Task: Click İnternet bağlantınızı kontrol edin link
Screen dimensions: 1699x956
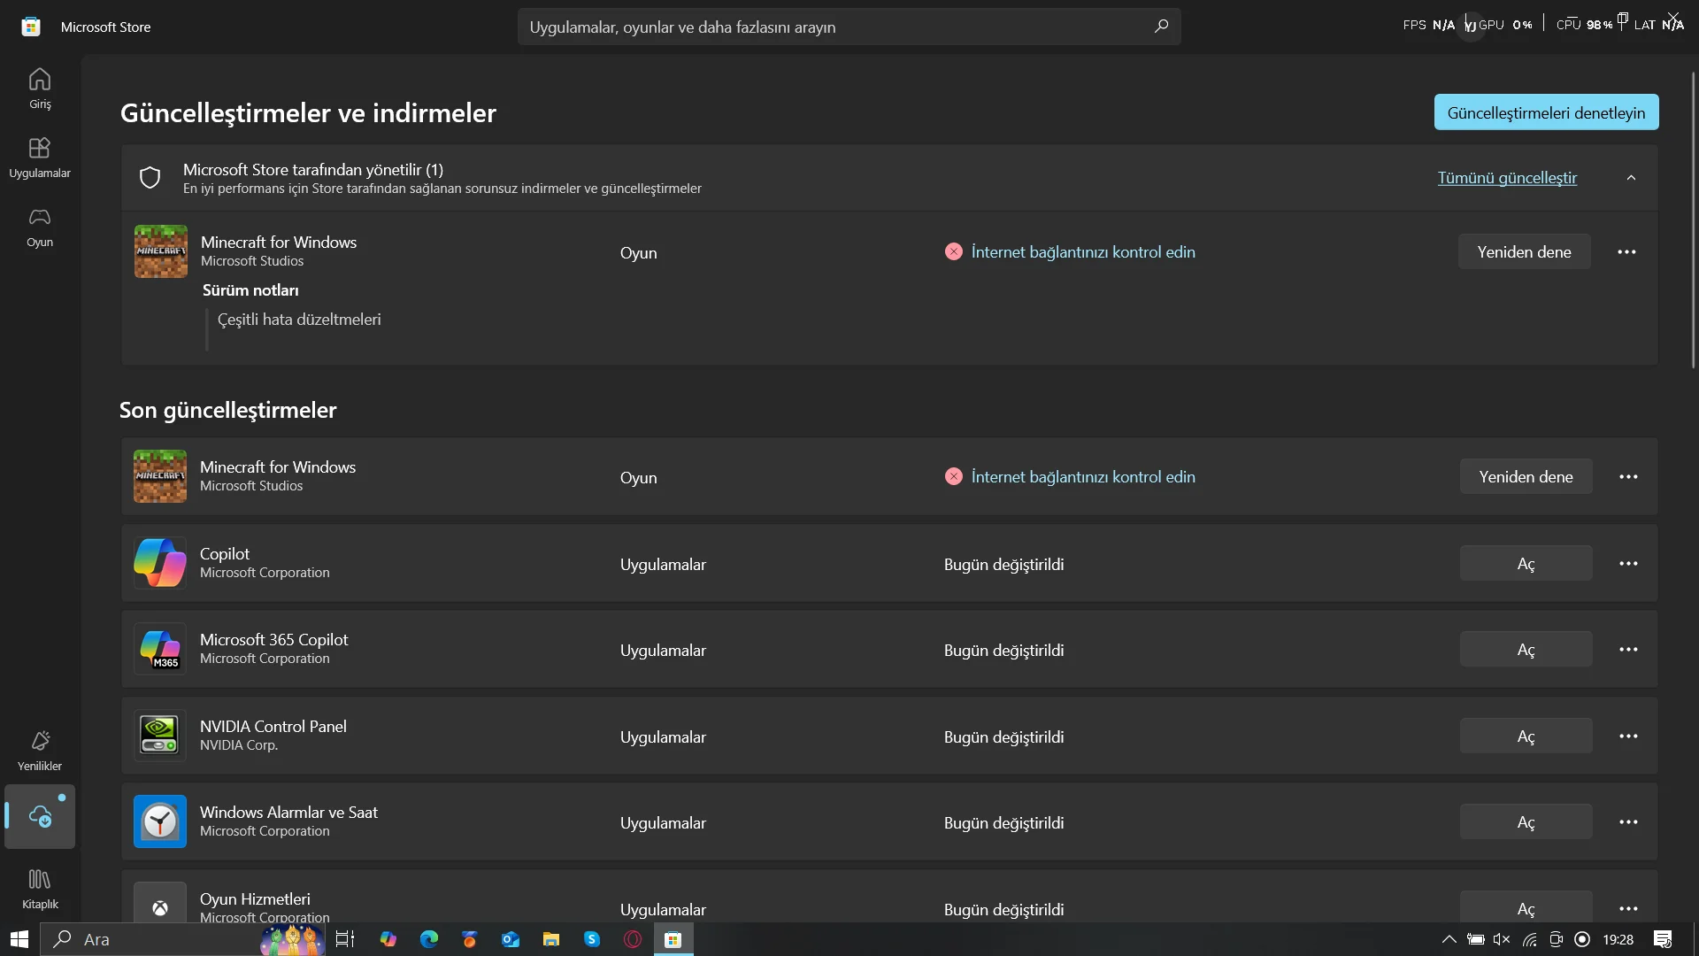Action: [1083, 252]
